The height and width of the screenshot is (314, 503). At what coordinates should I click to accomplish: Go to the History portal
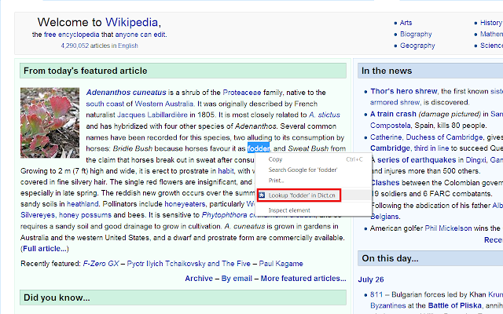pos(490,23)
